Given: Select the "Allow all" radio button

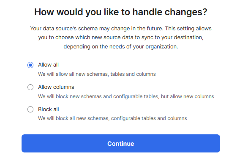Looking at the screenshot, I should pos(30,65).
